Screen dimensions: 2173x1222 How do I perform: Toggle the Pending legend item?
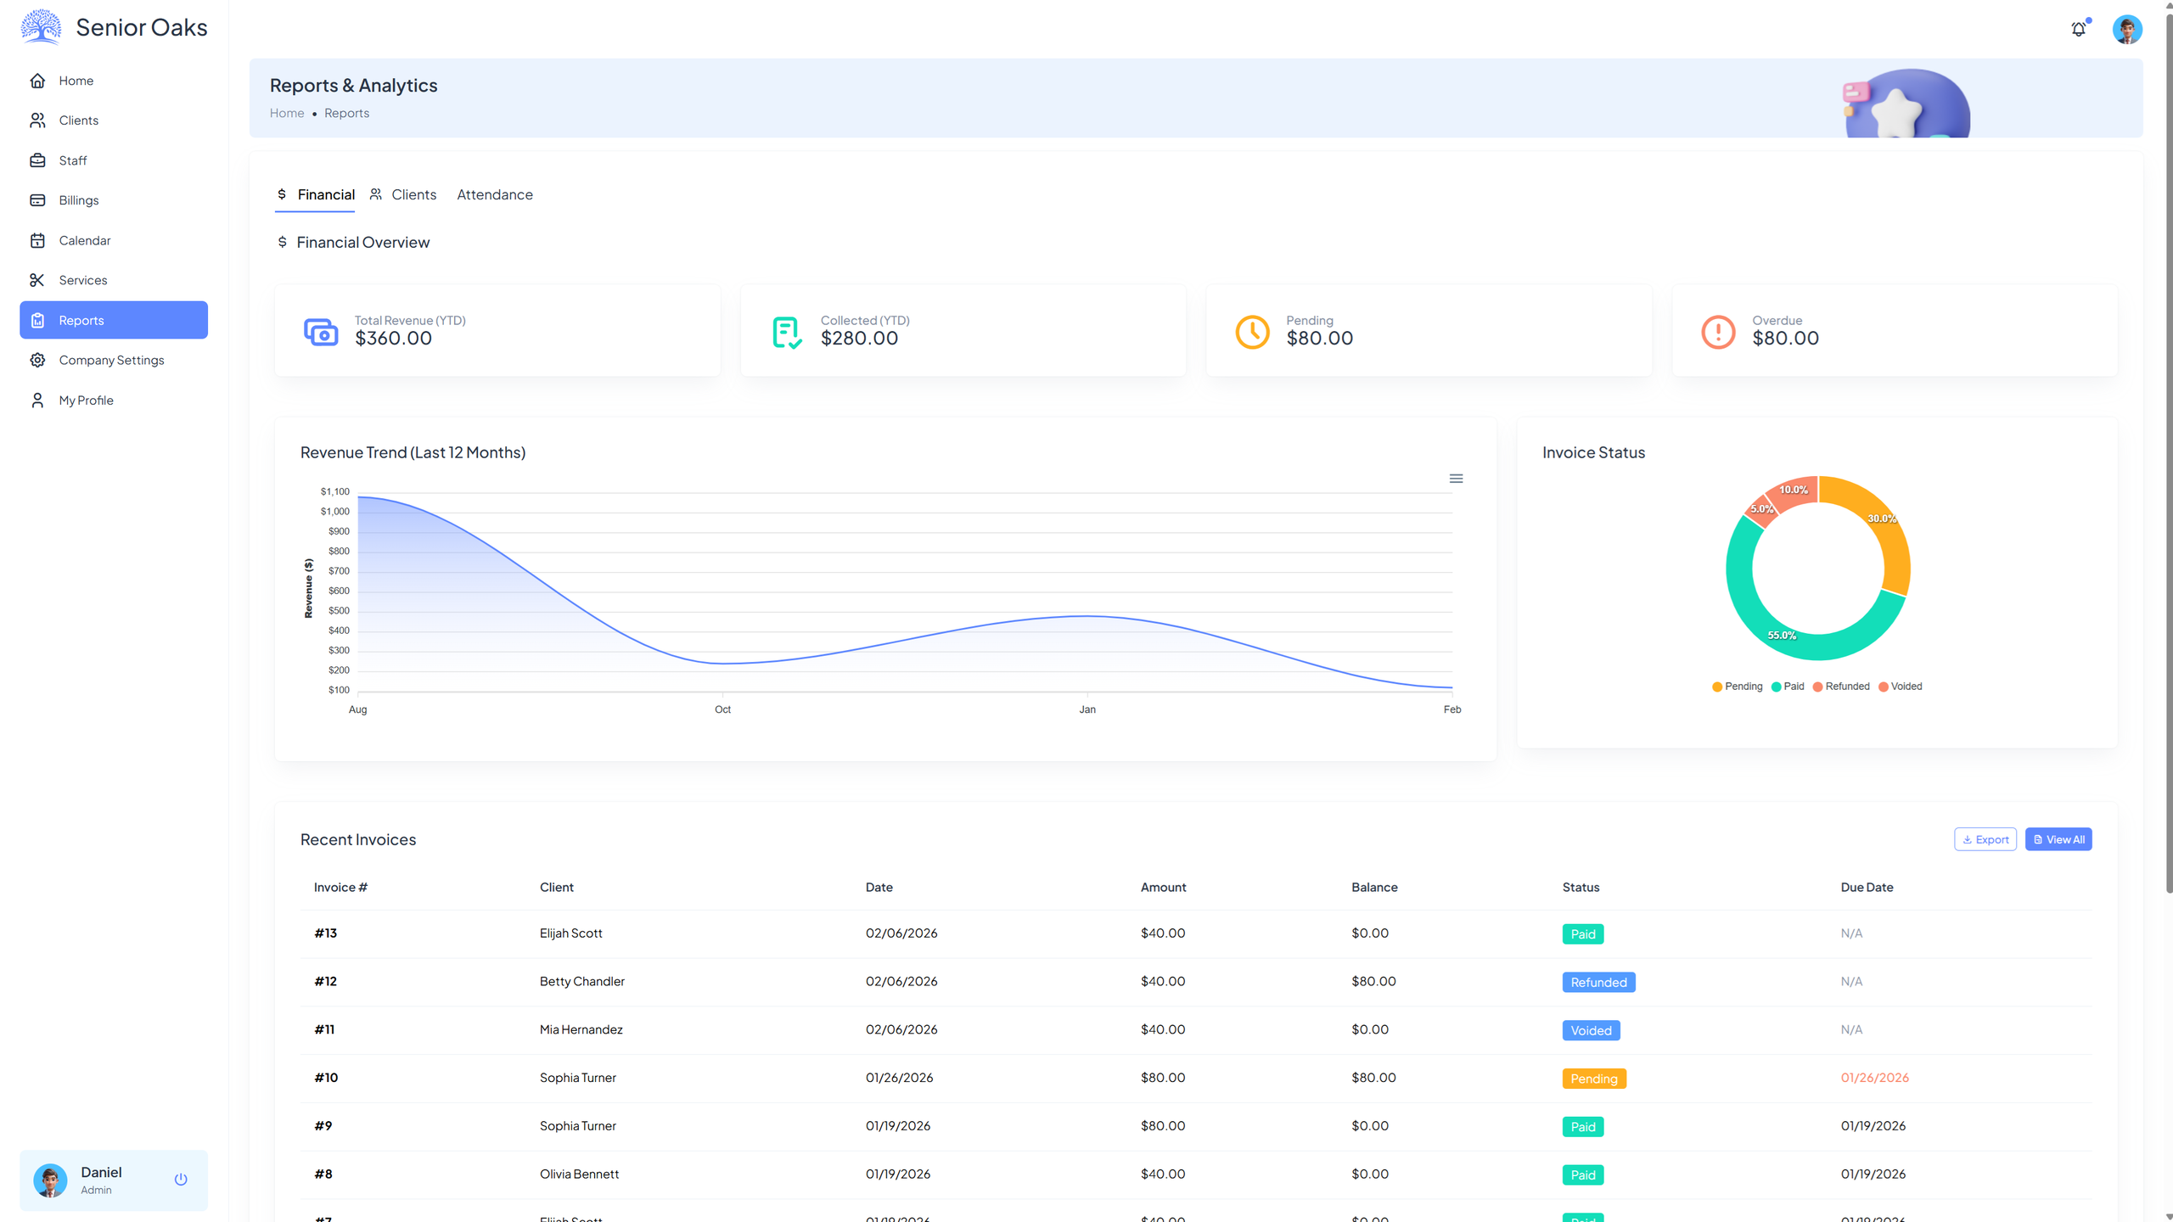tap(1738, 687)
